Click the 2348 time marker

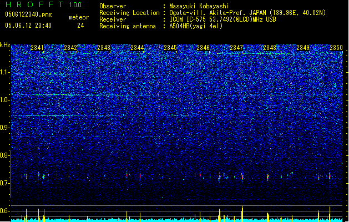[x=270, y=48]
